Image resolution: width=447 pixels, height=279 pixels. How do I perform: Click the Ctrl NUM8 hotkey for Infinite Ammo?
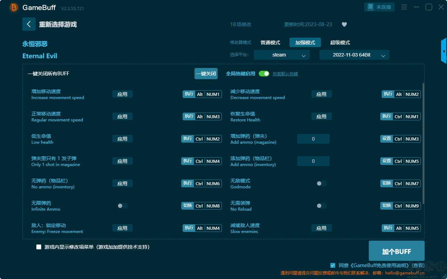(x=201, y=206)
